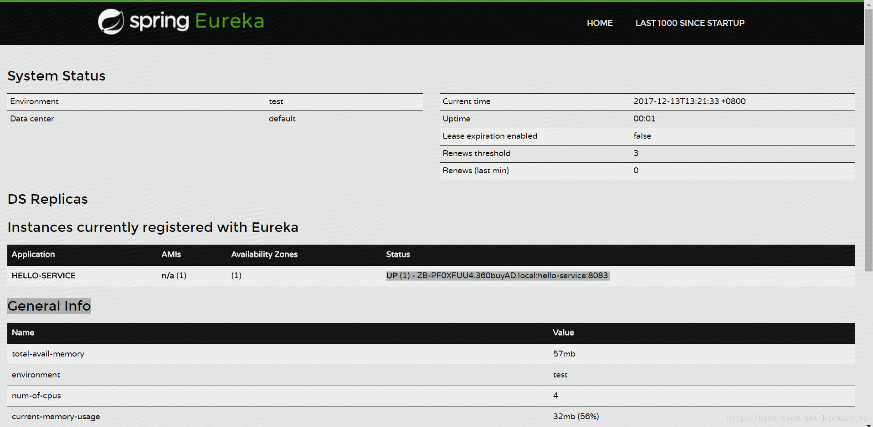Click the Status column header
The height and width of the screenshot is (427, 873).
pos(398,255)
